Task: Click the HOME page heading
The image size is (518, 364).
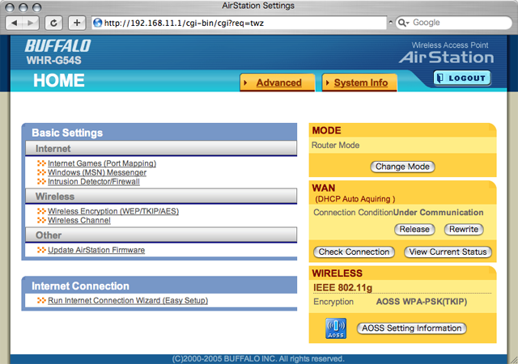Action: click(x=59, y=80)
